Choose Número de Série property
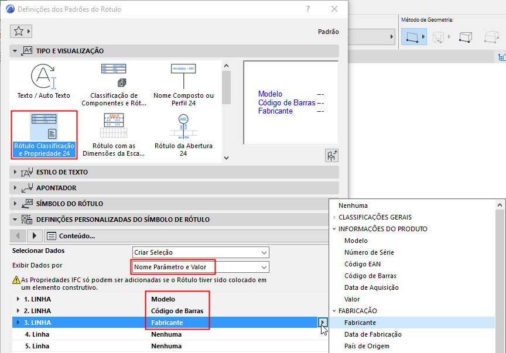The image size is (506, 353). point(369,252)
